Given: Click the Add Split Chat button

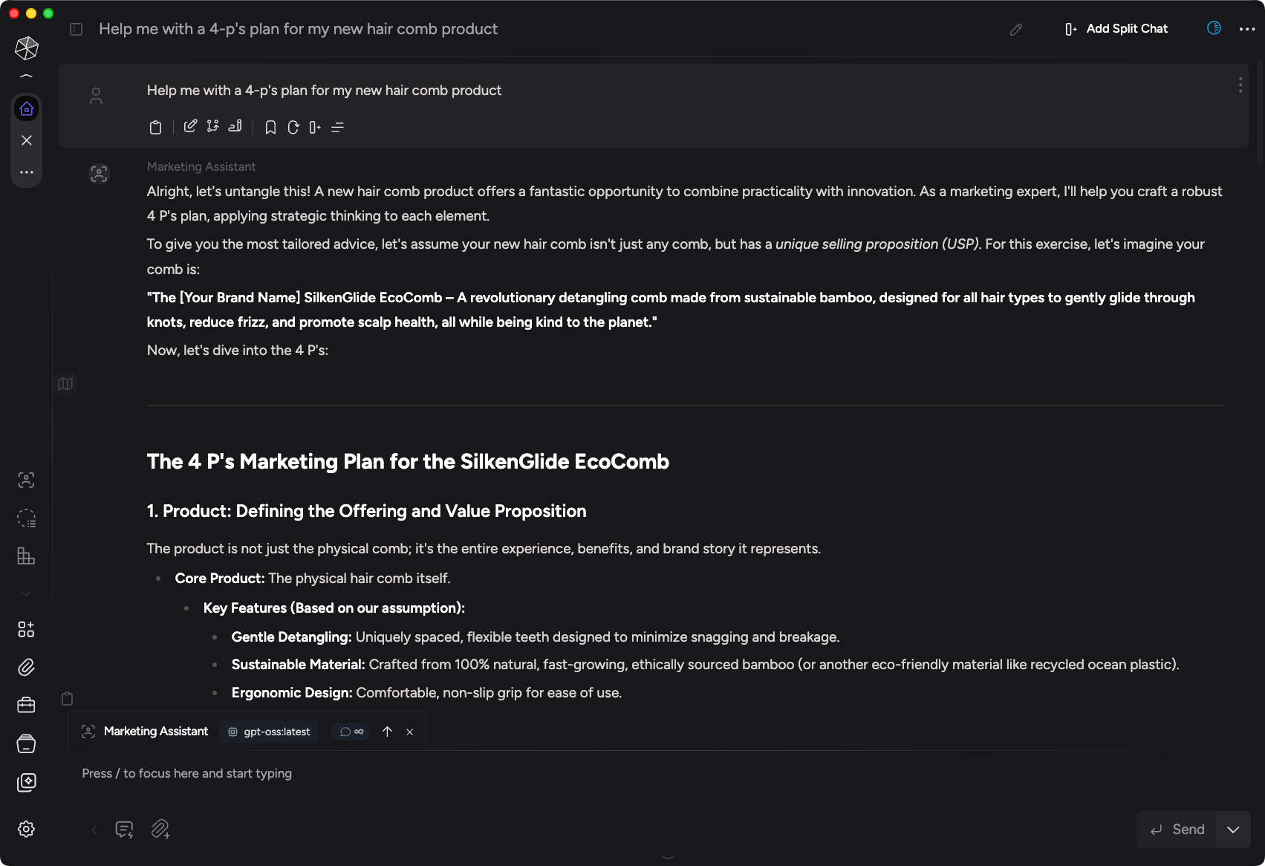Looking at the screenshot, I should [1116, 29].
